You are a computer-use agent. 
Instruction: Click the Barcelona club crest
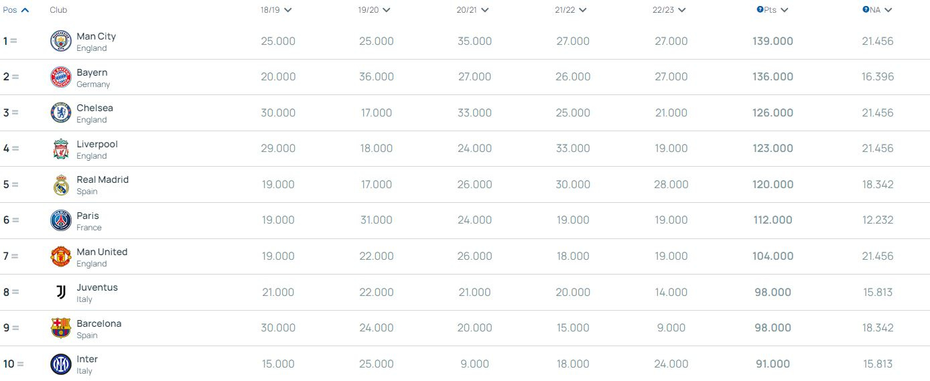61,328
